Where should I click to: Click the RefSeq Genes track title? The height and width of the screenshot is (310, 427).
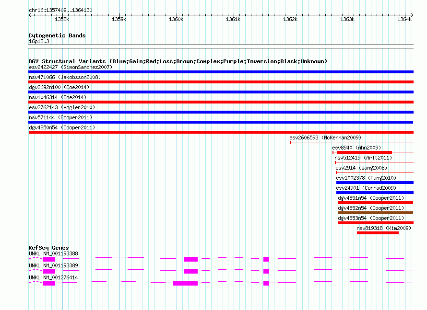tap(48, 248)
